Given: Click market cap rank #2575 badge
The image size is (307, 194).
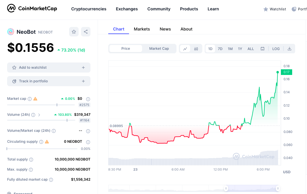Looking at the screenshot, I should click(x=84, y=105).
